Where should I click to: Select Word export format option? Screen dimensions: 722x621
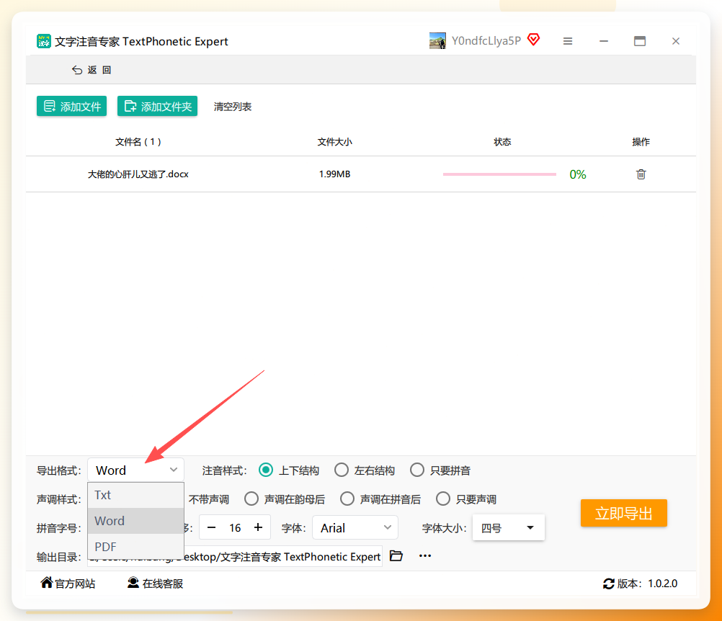(x=136, y=521)
